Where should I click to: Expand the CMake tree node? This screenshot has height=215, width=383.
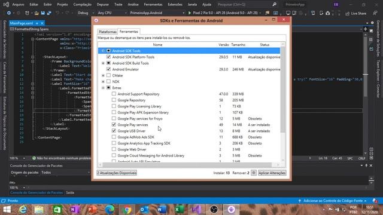(103, 76)
